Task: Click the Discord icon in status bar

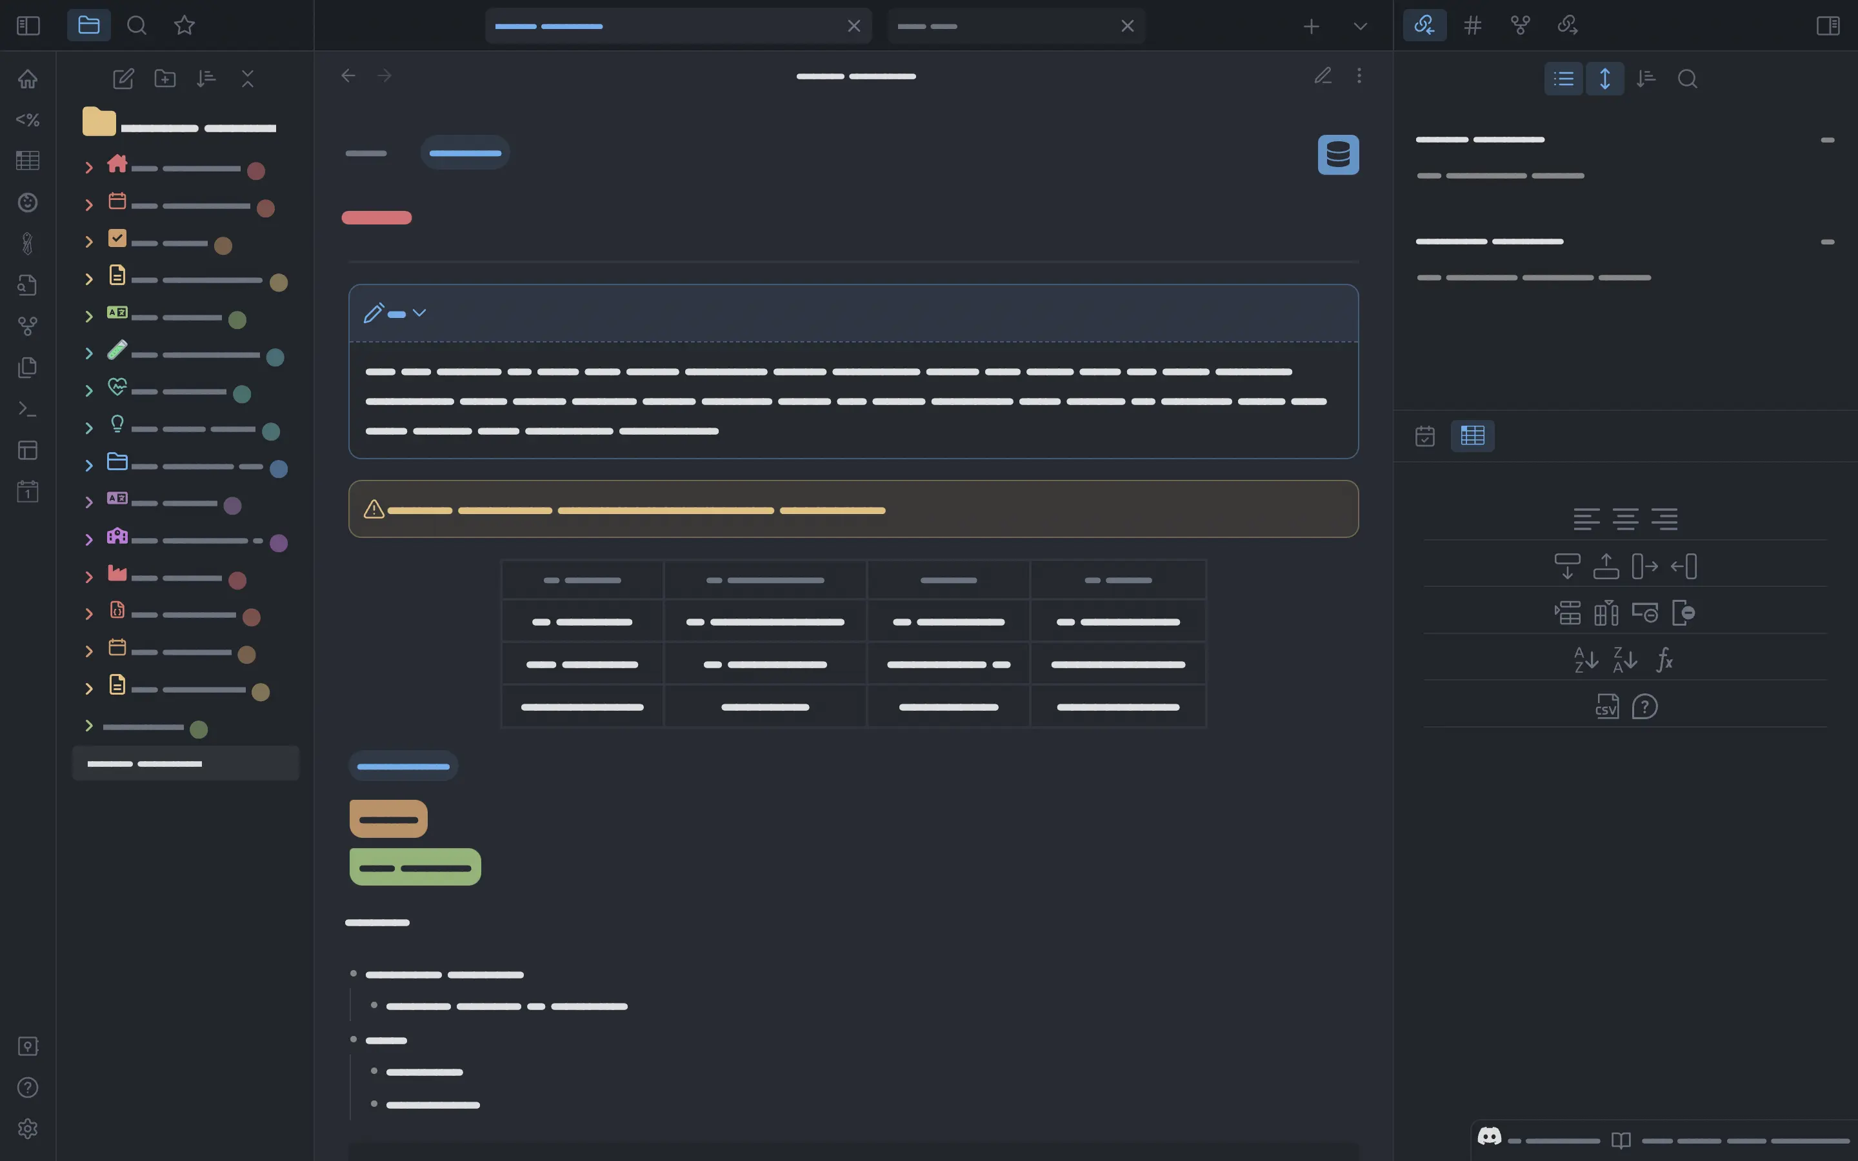Action: 1489,1136
